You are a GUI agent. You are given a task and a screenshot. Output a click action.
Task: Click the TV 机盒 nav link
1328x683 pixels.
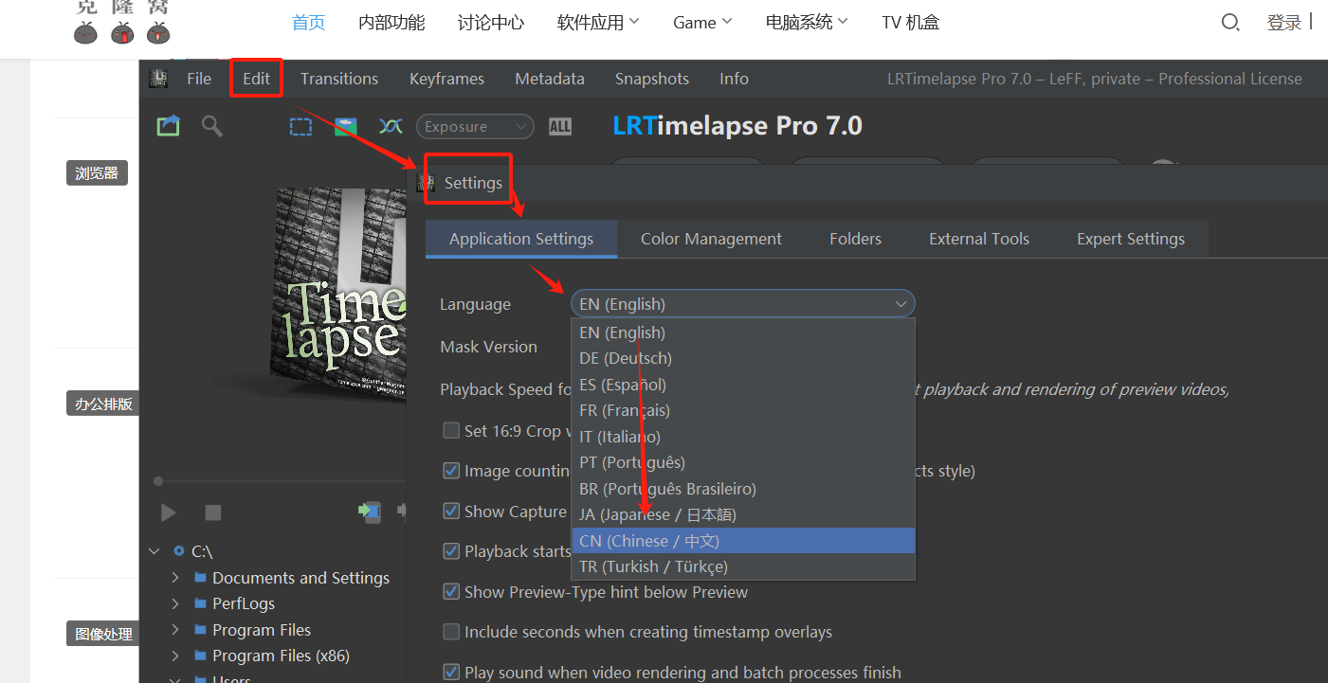pos(911,22)
